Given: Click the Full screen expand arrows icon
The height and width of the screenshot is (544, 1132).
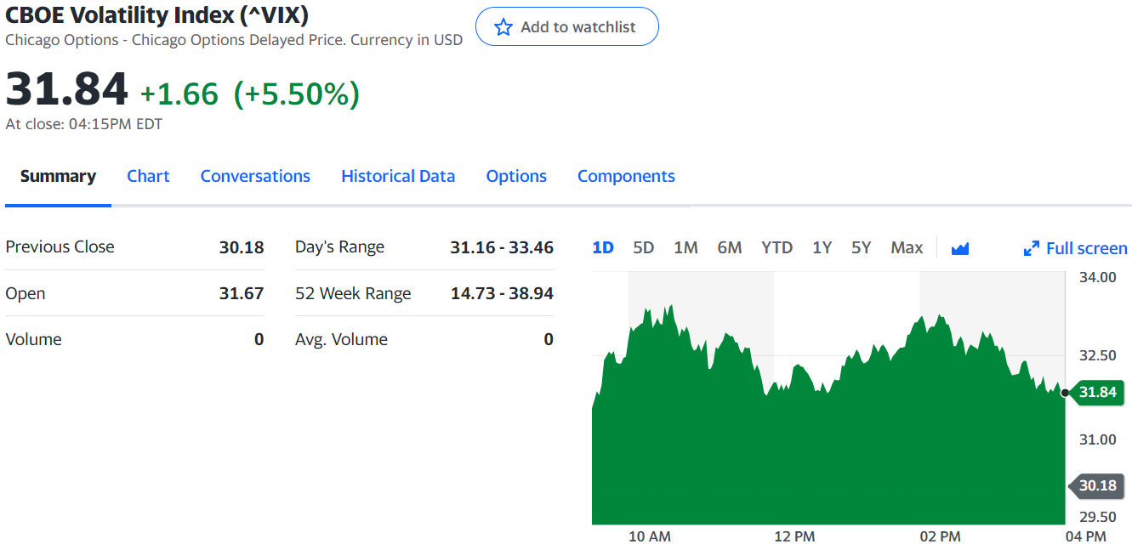Looking at the screenshot, I should pyautogui.click(x=1032, y=248).
